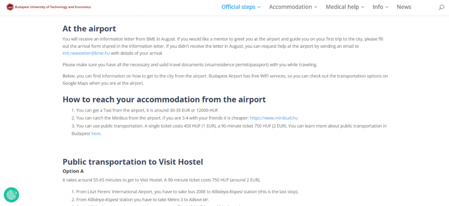Click the imt.newsletter@bme.hu email link
This screenshot has height=206, width=449.
(x=86, y=53)
